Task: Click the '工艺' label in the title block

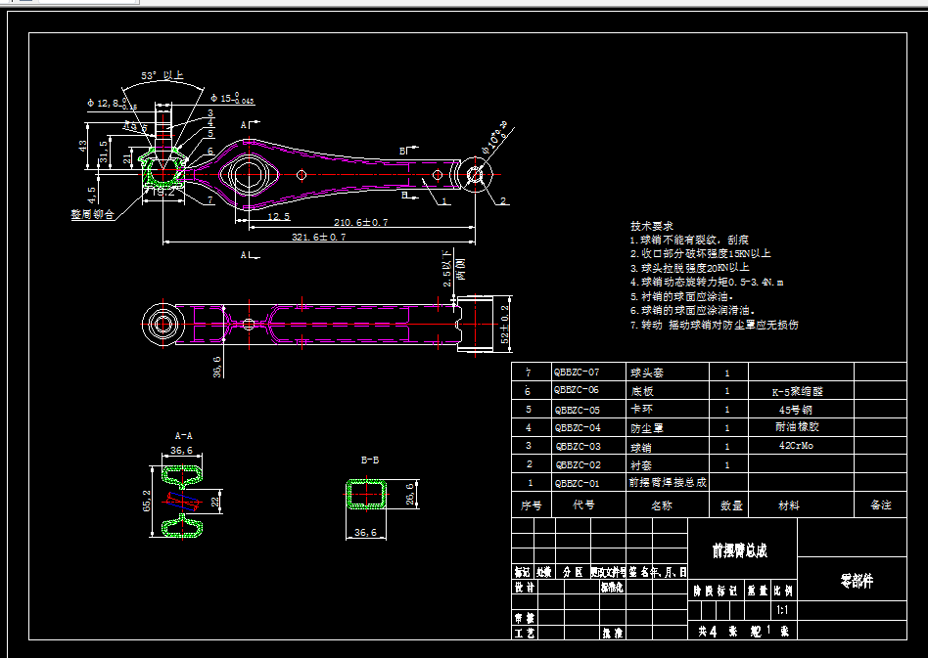Action: click(524, 633)
